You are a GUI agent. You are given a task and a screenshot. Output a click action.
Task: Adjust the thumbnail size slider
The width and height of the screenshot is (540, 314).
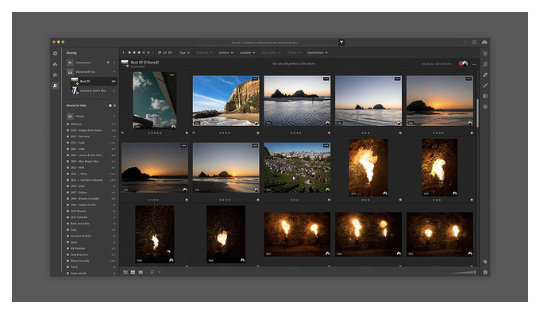tap(463, 272)
